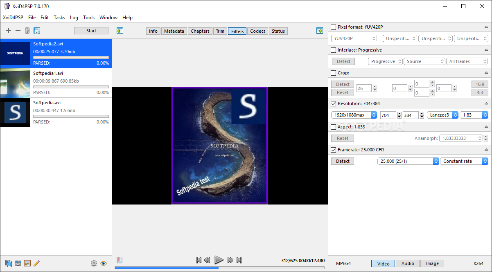
Task: Switch to the Info tab
Action: click(x=153, y=31)
